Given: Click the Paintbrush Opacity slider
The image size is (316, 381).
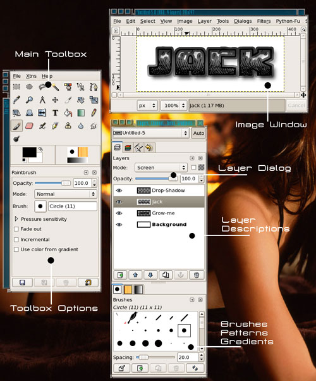Looking at the screenshot, I should tap(52, 183).
